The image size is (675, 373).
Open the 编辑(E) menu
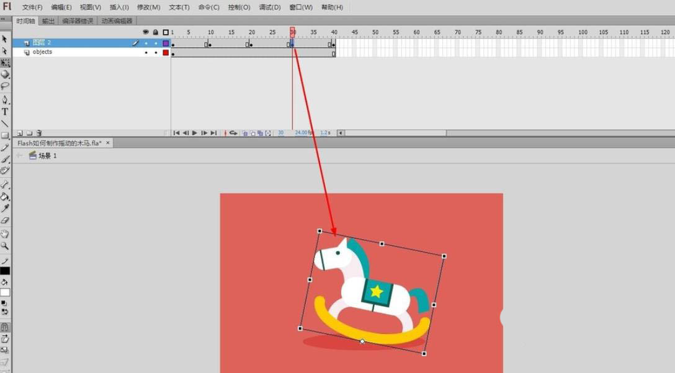point(61,7)
